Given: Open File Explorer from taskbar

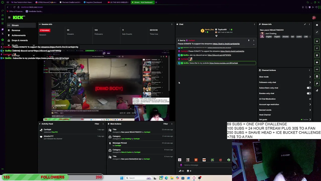Looking at the screenshot, I should pos(172,178).
